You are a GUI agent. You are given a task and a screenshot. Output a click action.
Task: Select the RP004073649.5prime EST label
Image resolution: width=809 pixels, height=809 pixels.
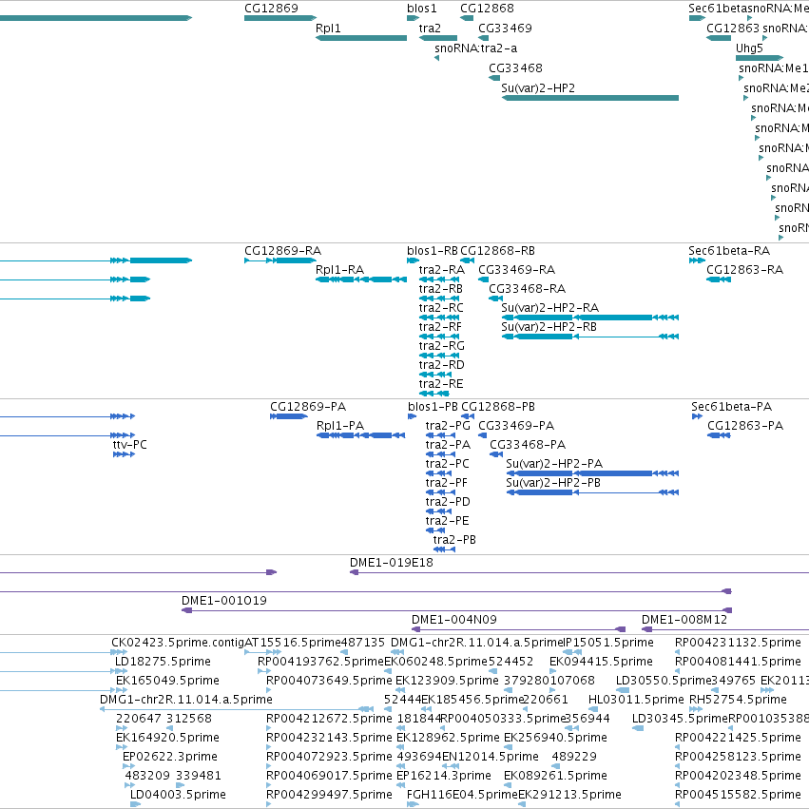329,681
